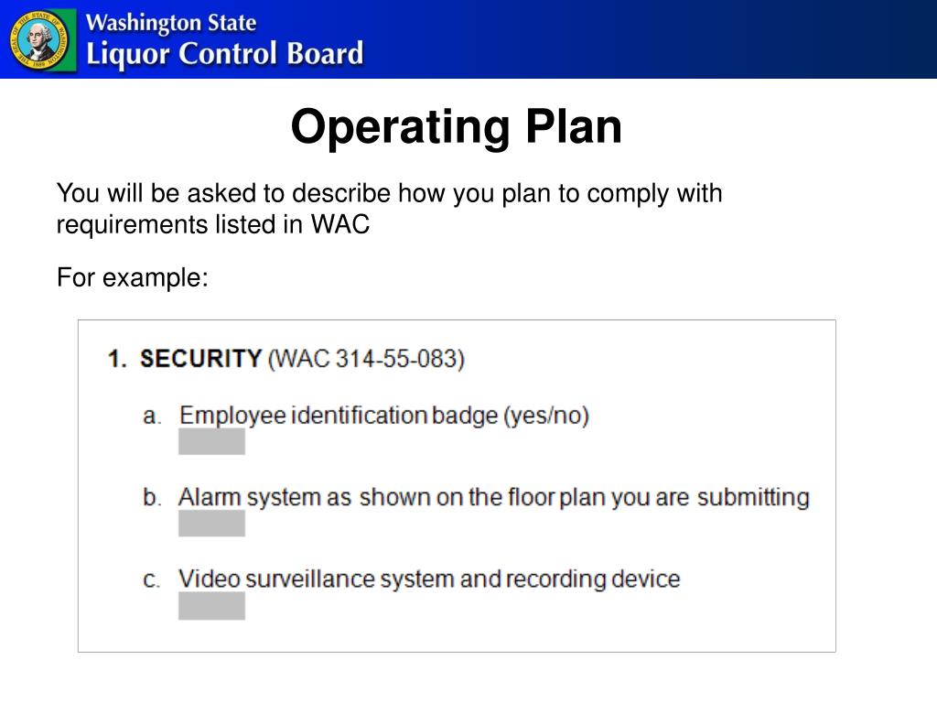937x703 pixels.
Task: Click the paragraph about complying with requirements
Action: coord(390,209)
